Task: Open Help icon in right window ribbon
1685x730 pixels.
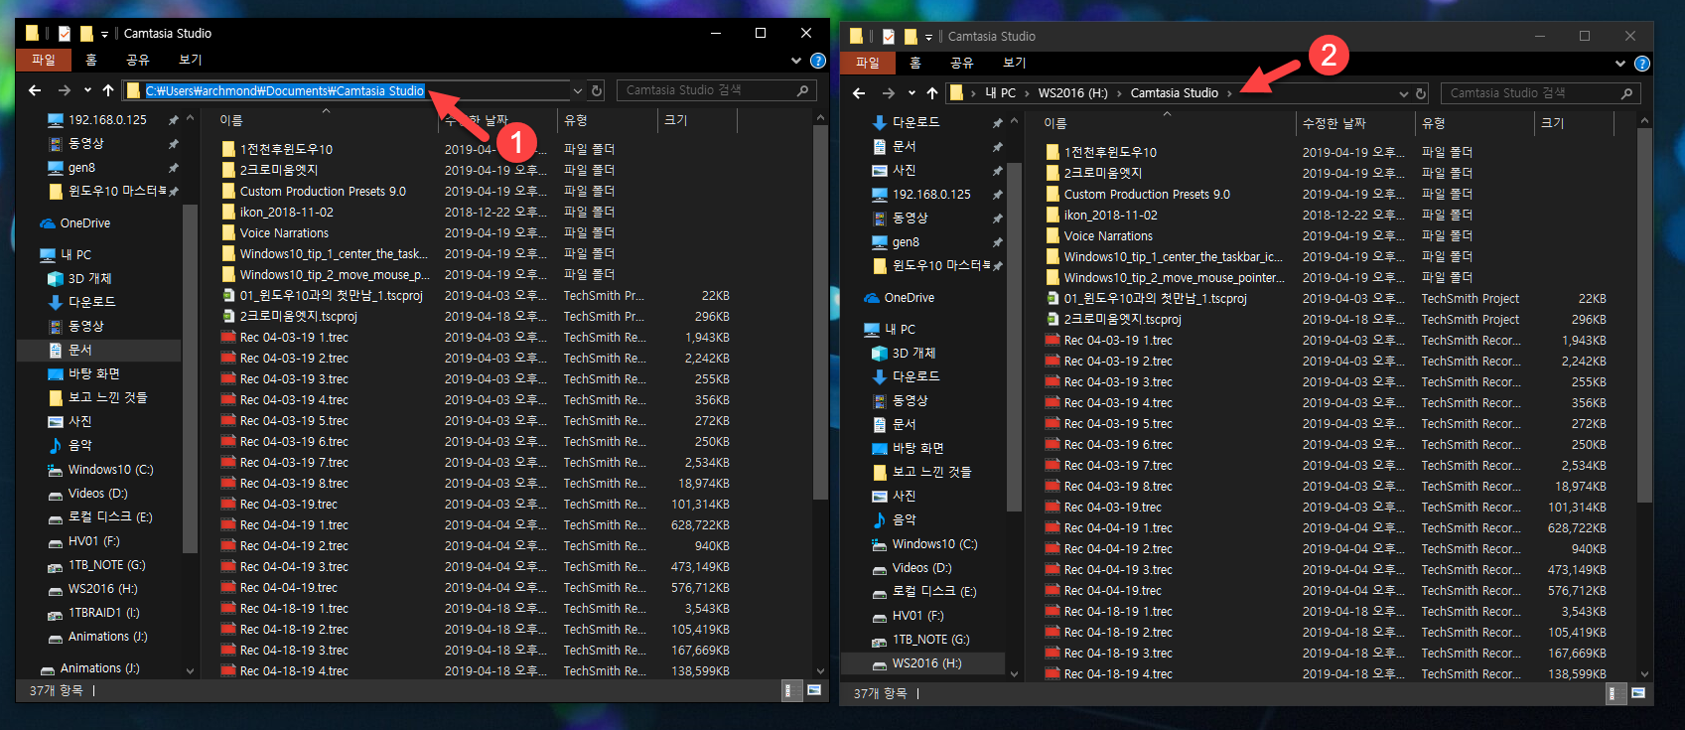Action: pyautogui.click(x=1642, y=64)
